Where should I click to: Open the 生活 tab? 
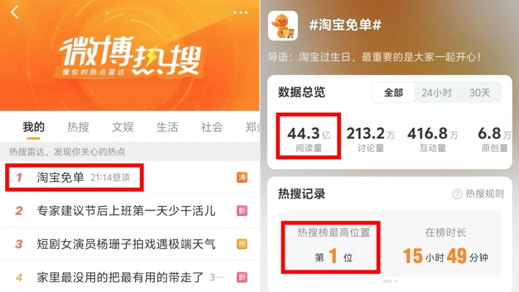coord(167,127)
